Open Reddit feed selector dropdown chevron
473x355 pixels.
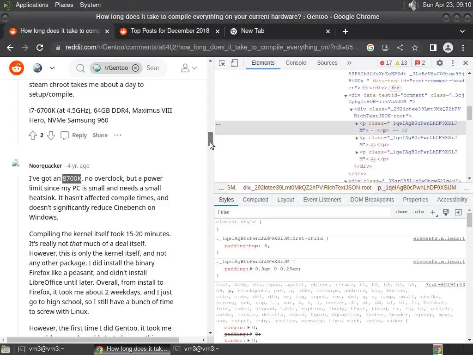pyautogui.click(x=52, y=68)
